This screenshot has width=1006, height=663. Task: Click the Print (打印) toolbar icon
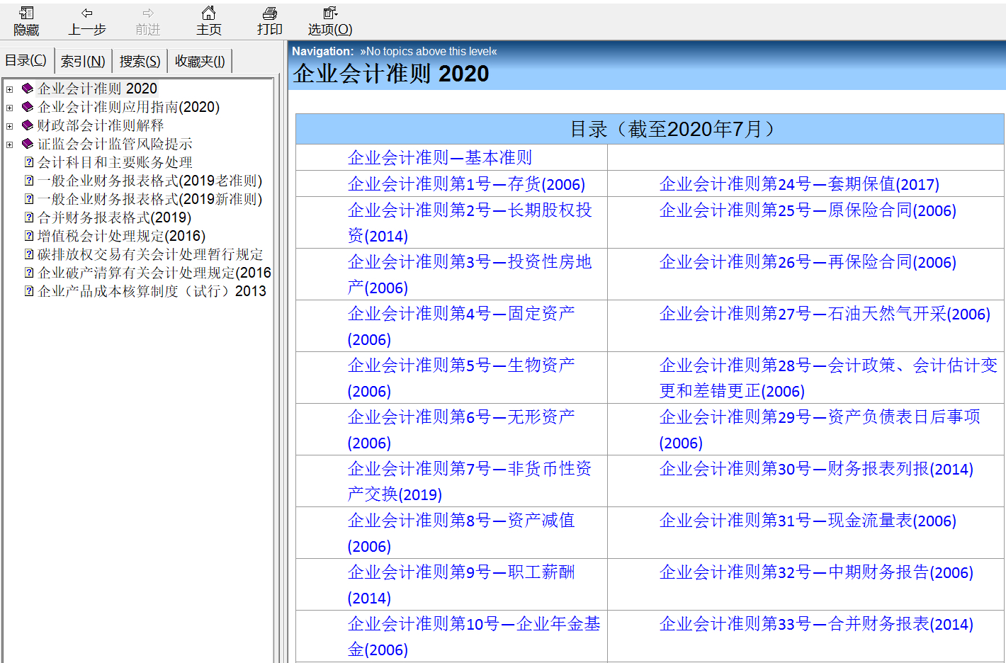click(x=269, y=13)
